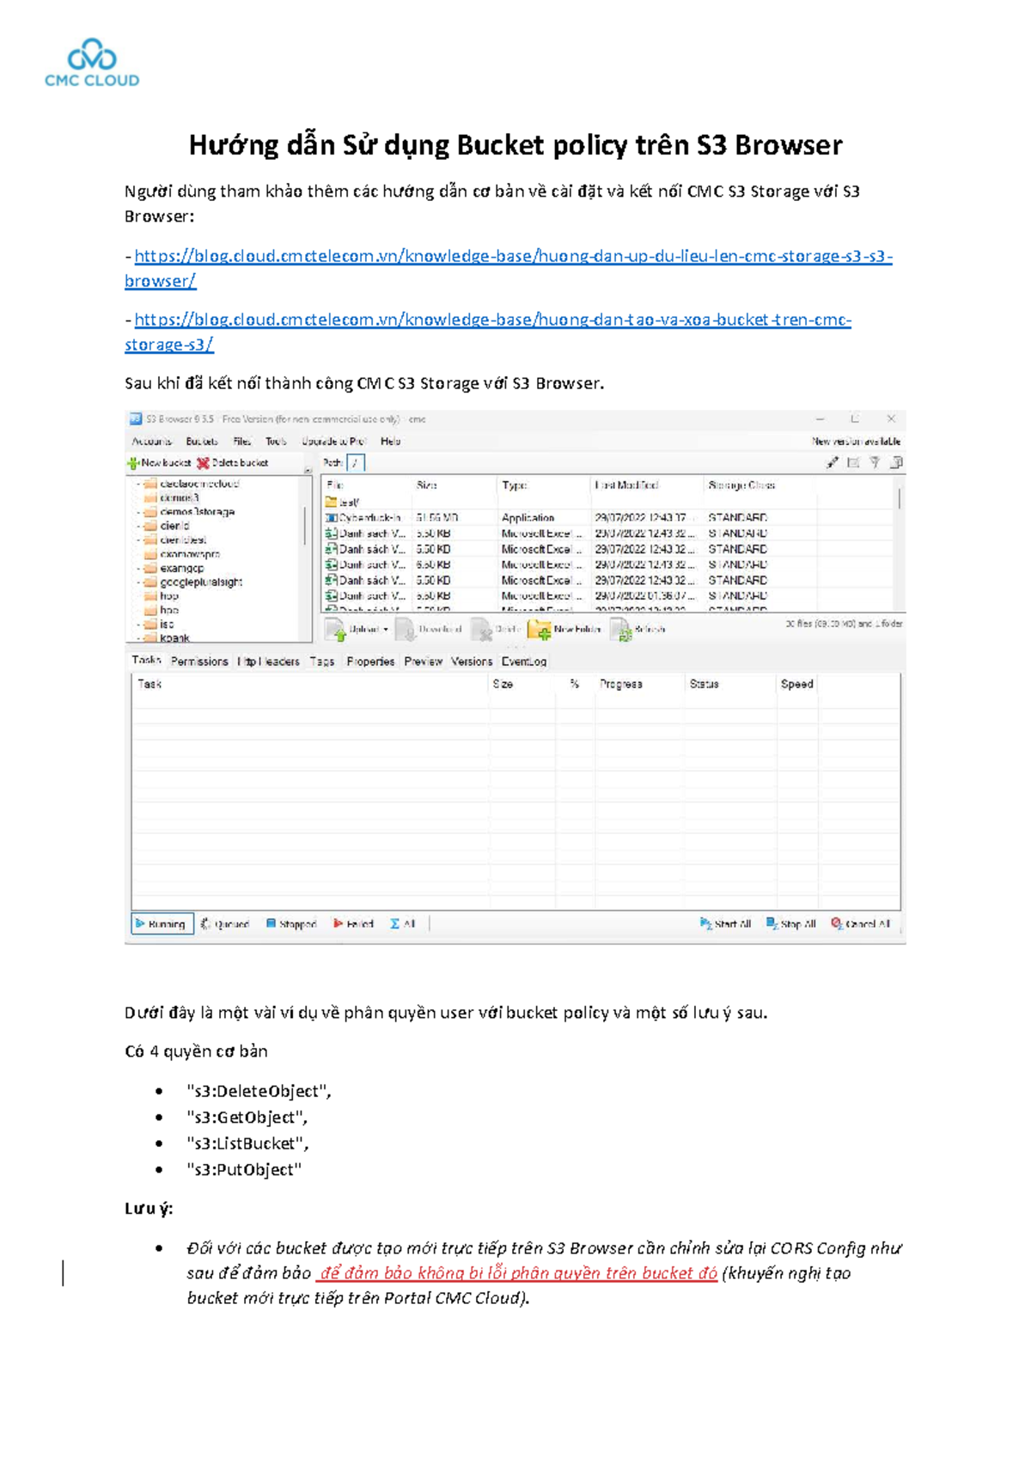Click the pencil edit-path icon
The image size is (1031, 1457).
pyautogui.click(x=832, y=463)
